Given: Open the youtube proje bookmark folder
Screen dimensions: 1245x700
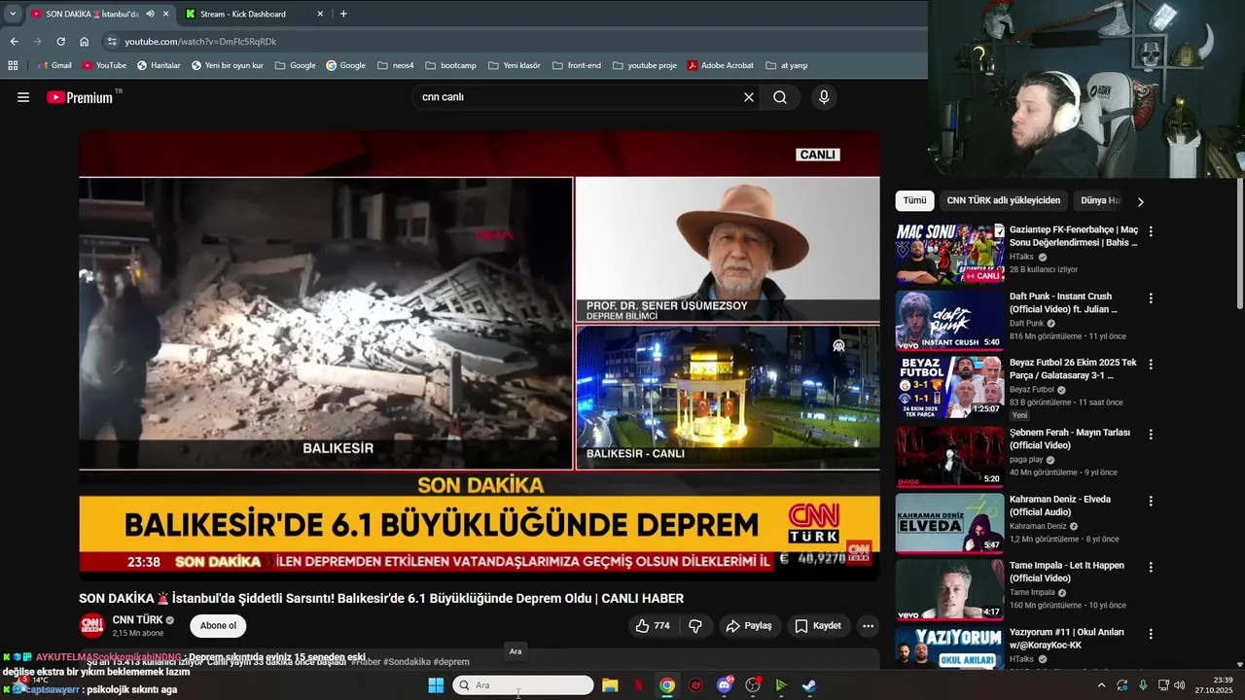Looking at the screenshot, I should point(644,65).
